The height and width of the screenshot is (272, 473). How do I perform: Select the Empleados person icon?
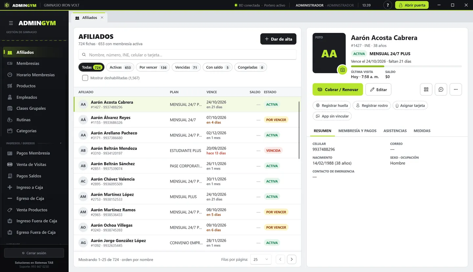pyautogui.click(x=10, y=97)
